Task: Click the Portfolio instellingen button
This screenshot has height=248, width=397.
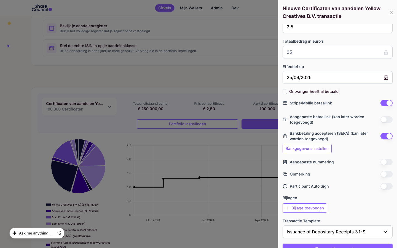Action: 187,124
